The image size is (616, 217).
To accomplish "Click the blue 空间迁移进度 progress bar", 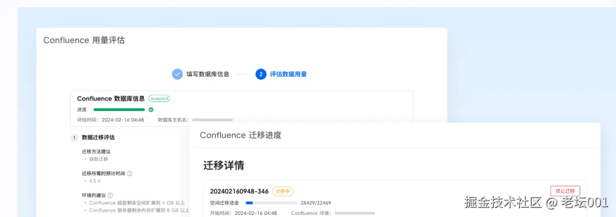I will tap(271, 203).
